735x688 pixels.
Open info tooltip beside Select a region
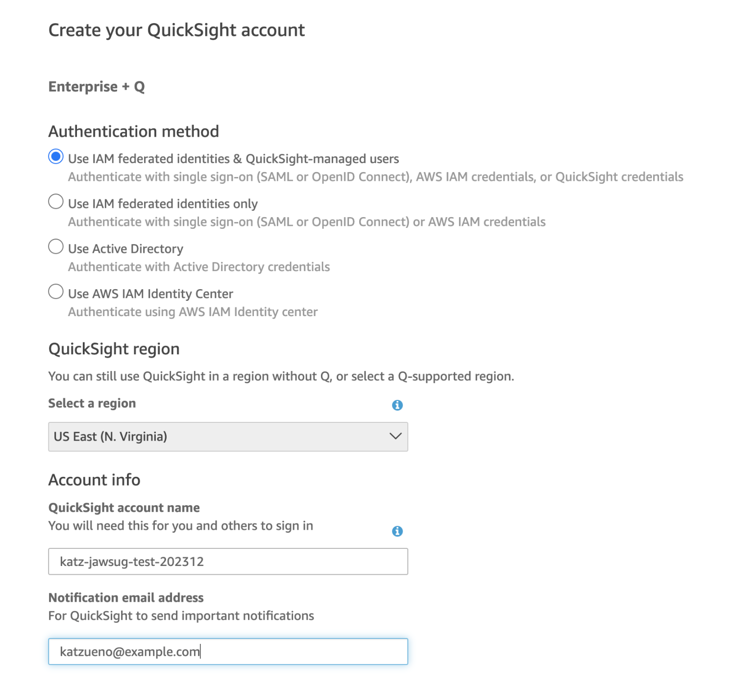coord(397,405)
